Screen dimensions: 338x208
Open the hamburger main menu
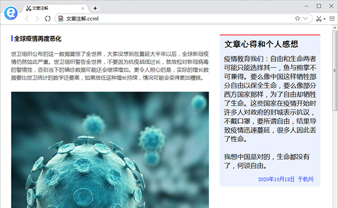point(332,19)
